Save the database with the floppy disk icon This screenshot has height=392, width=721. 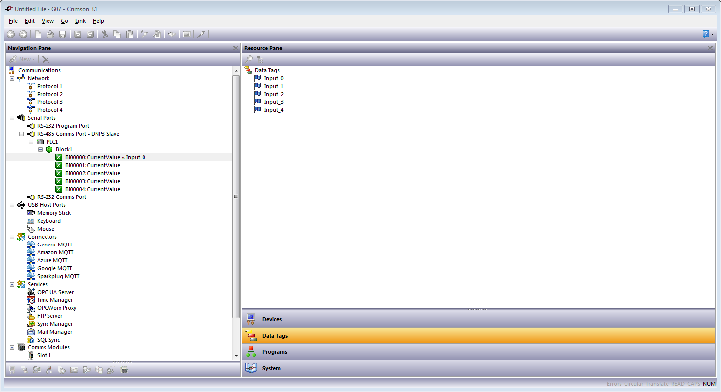click(x=63, y=34)
